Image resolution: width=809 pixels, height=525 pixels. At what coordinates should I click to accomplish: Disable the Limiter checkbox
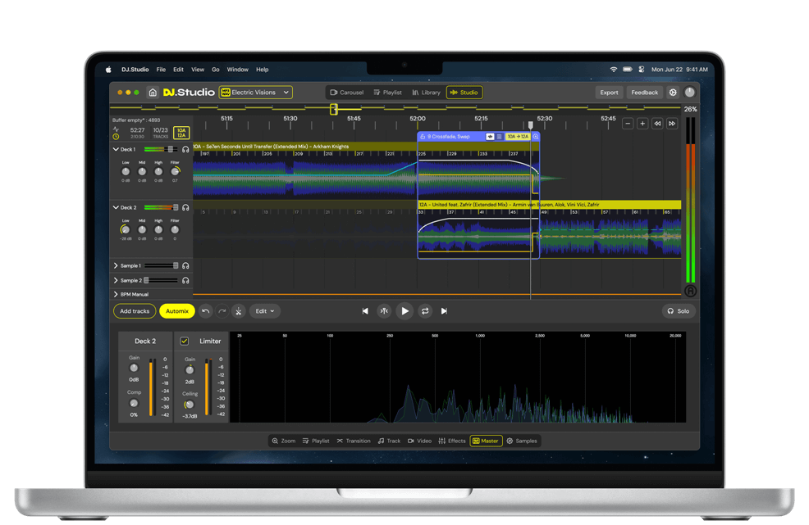[185, 341]
